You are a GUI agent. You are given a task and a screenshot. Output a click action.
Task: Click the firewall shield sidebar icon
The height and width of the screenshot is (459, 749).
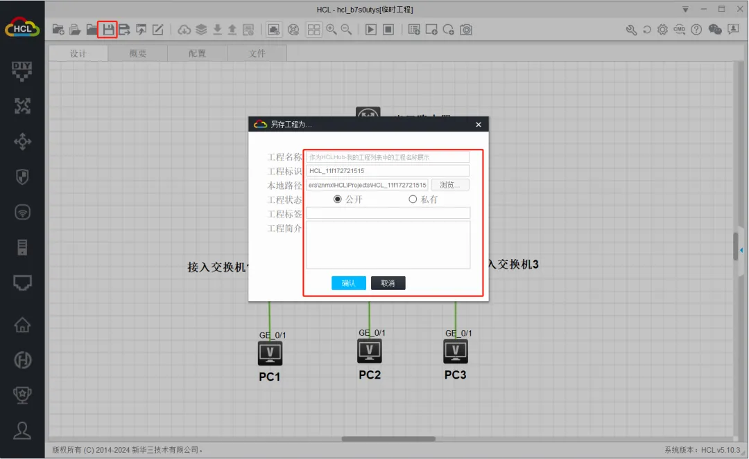(x=22, y=177)
